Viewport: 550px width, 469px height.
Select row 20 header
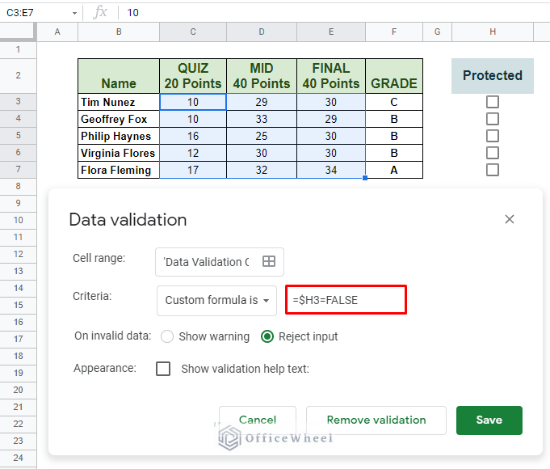coord(18,390)
